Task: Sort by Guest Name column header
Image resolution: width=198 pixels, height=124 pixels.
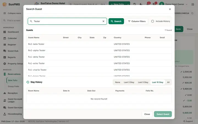Action: pyautogui.click(x=34, y=37)
